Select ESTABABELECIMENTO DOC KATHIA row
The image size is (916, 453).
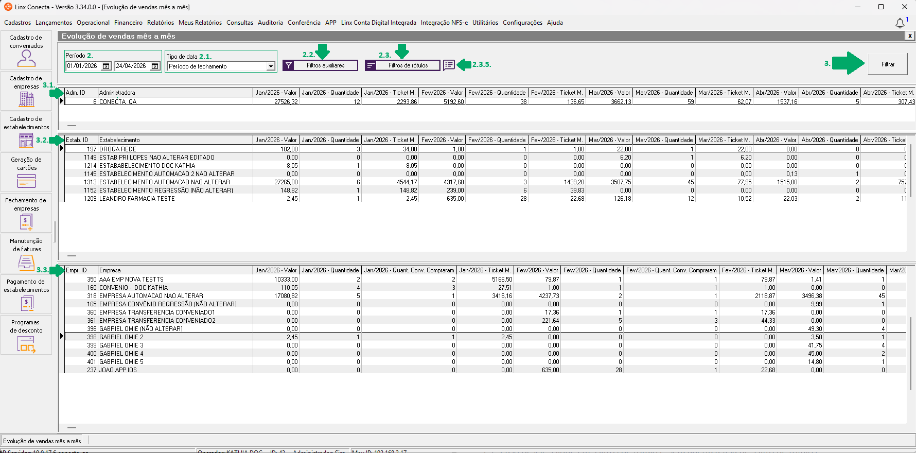coord(485,166)
